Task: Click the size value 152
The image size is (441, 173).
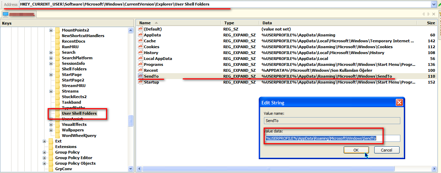Action: (x=432, y=82)
